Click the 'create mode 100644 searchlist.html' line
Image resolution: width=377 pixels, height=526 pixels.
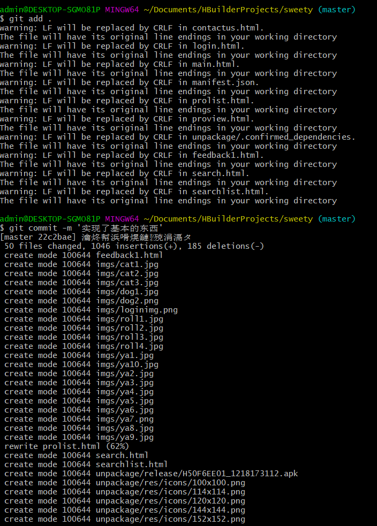click(x=86, y=464)
